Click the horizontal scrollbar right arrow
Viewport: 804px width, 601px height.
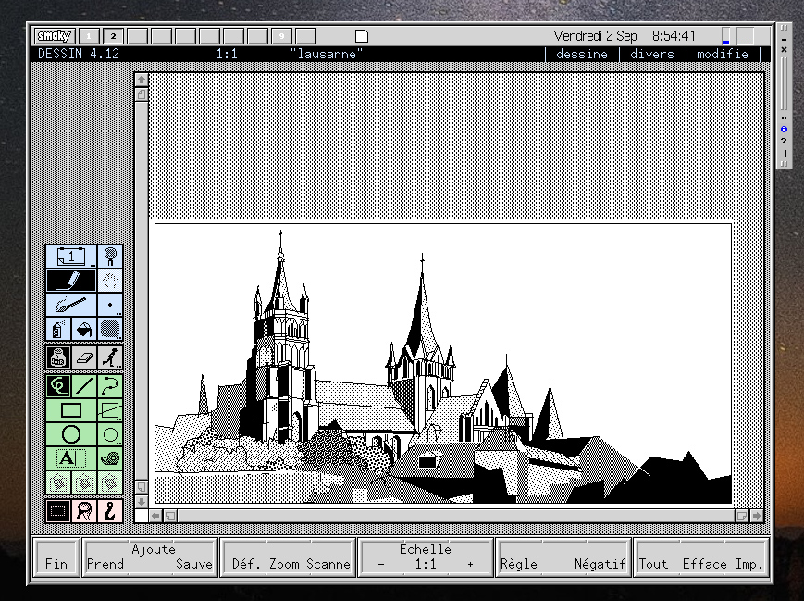pos(757,516)
